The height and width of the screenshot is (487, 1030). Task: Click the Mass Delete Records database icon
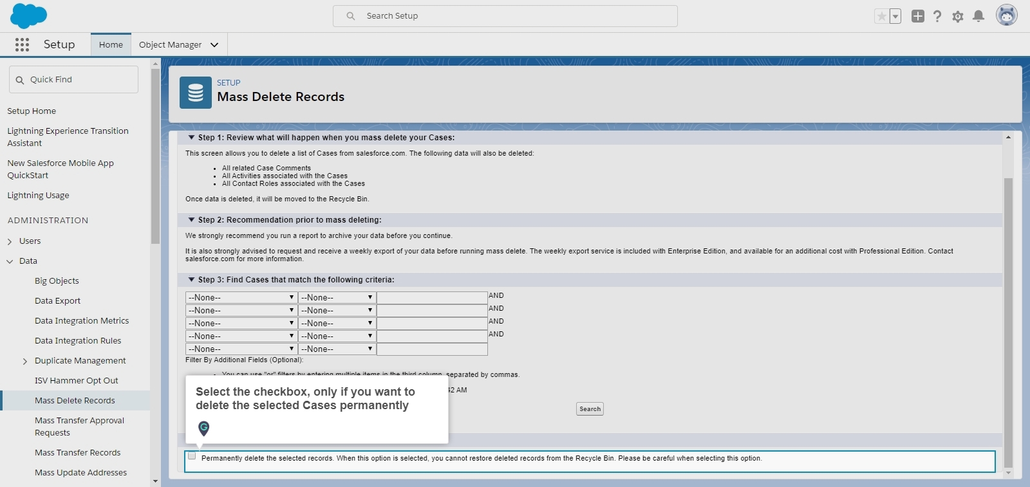pos(196,93)
